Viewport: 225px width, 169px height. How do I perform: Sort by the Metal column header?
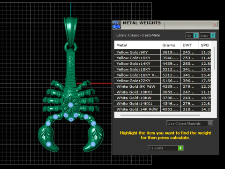137,45
